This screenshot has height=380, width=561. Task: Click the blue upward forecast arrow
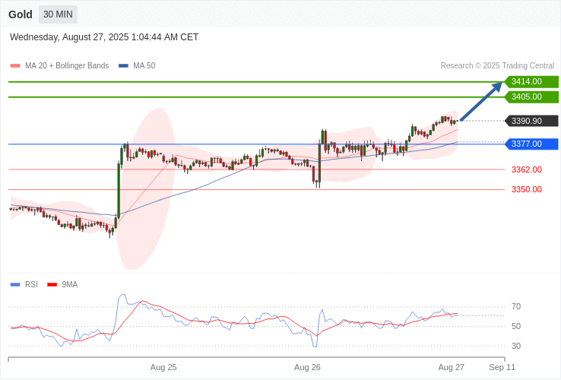481,101
